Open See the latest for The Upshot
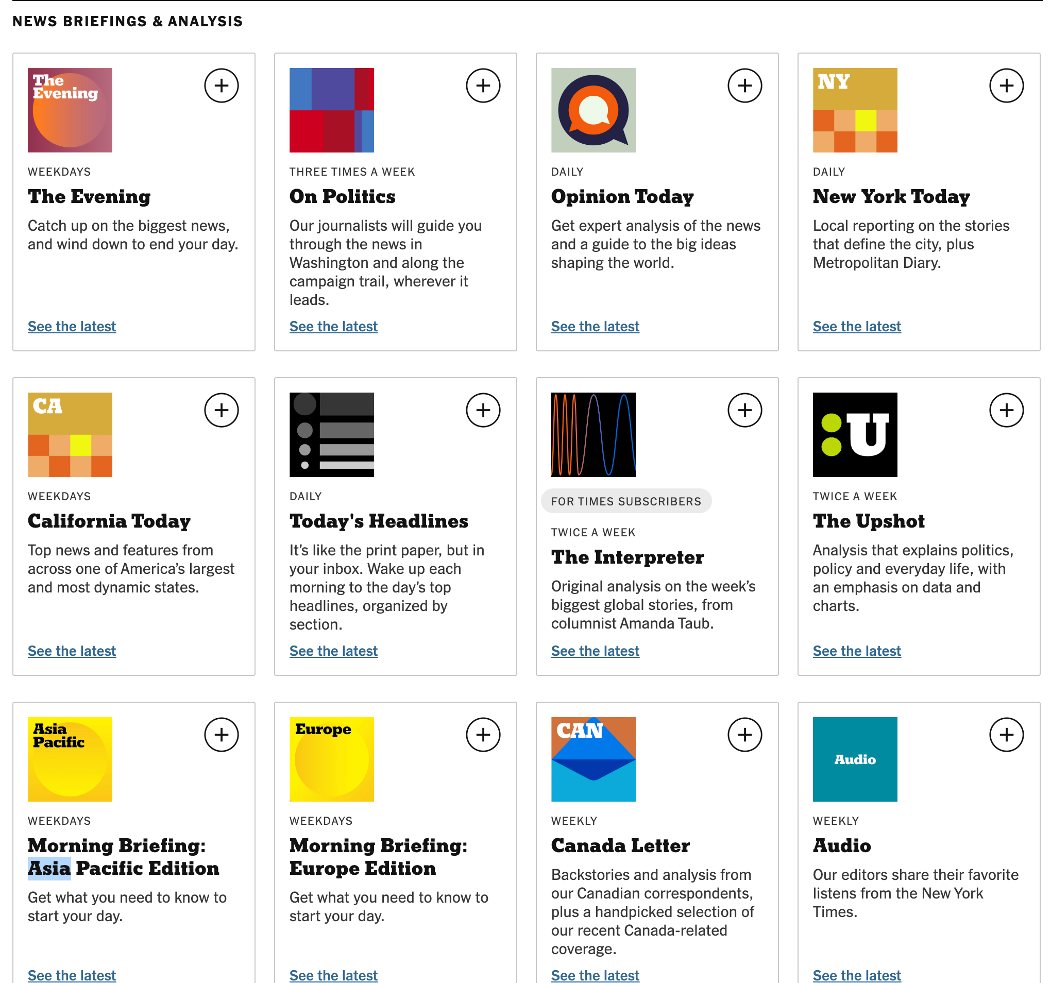Image resolution: width=1051 pixels, height=983 pixels. pyautogui.click(x=857, y=651)
